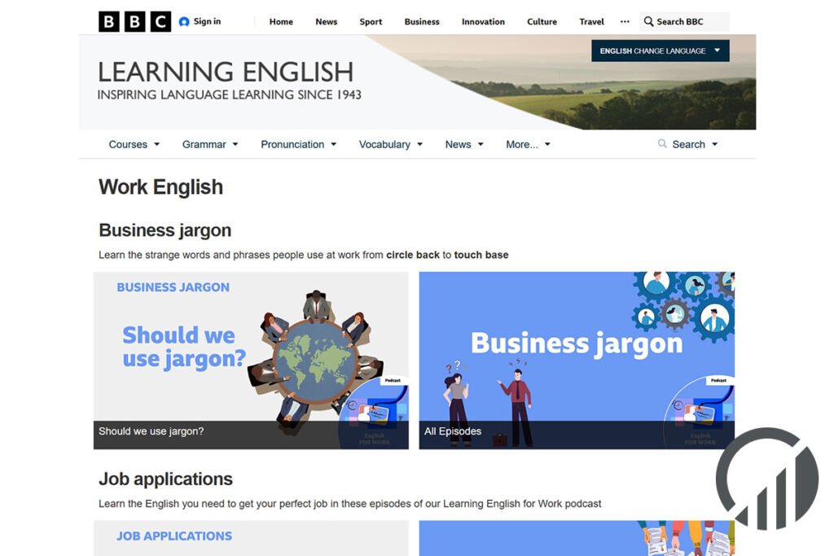Open the three-dot more menu icon

click(x=625, y=22)
